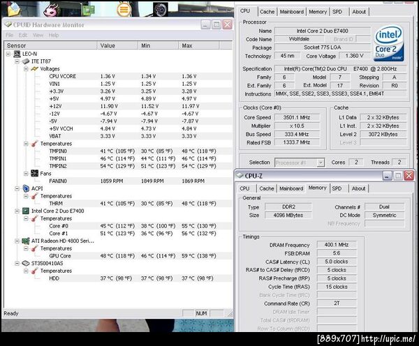Click the ITE IT87 chip icon
The image size is (419, 346).
[26, 61]
